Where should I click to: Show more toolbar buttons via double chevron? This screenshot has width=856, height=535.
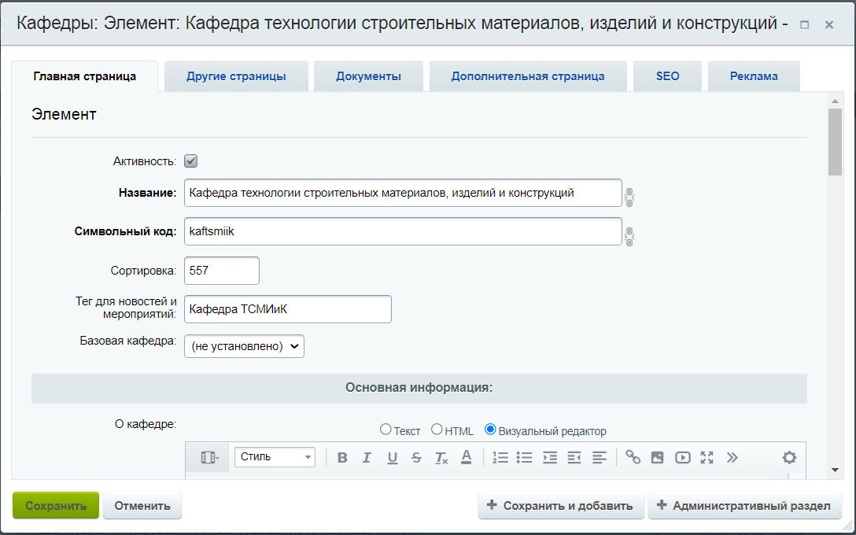(x=732, y=457)
